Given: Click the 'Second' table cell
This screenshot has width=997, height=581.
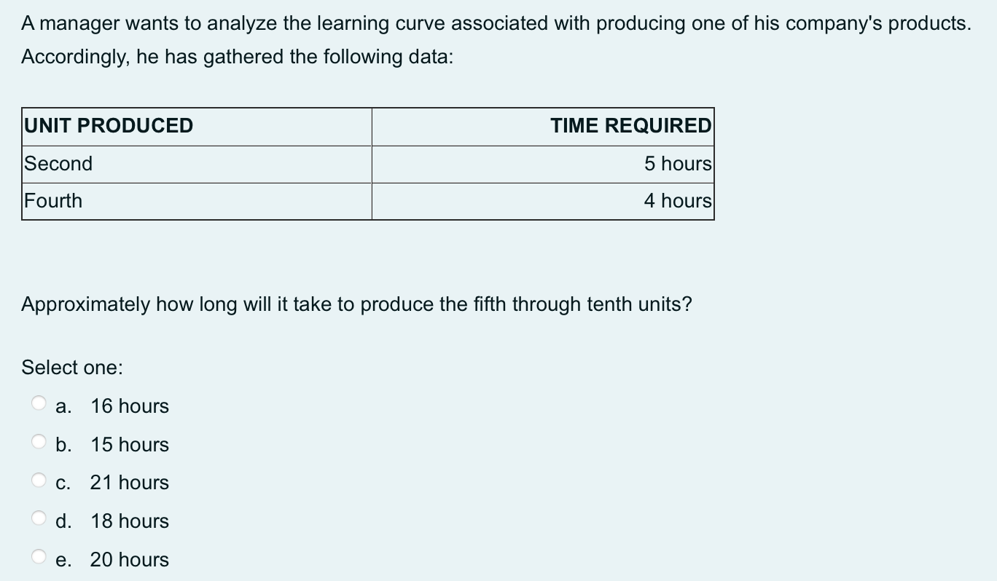Looking at the screenshot, I should tap(58, 163).
